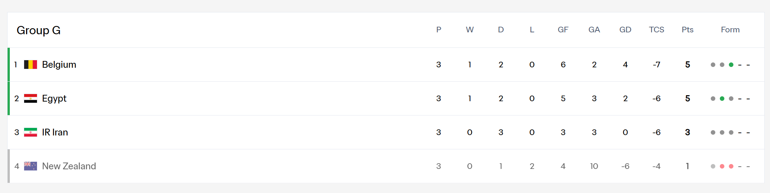
Task: Click the Form column header
Action: (x=730, y=30)
